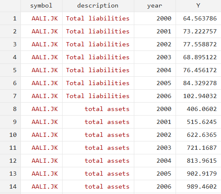Select year 2005 cell in row 13
This screenshot has width=221, height=194.
click(x=155, y=174)
